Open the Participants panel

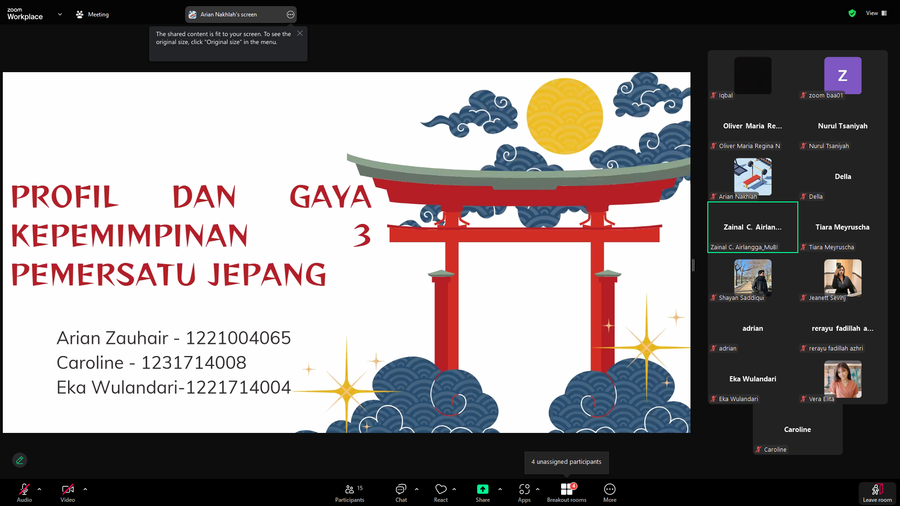pos(350,492)
